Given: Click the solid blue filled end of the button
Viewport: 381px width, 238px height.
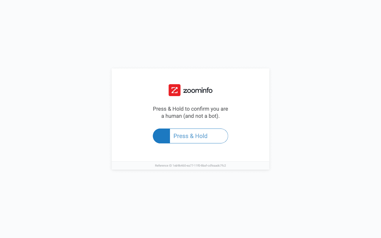Looking at the screenshot, I should [161, 136].
